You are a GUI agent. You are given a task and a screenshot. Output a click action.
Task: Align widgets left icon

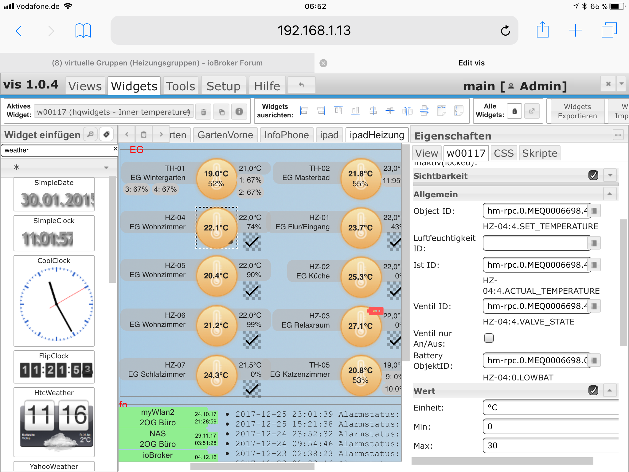click(x=304, y=111)
